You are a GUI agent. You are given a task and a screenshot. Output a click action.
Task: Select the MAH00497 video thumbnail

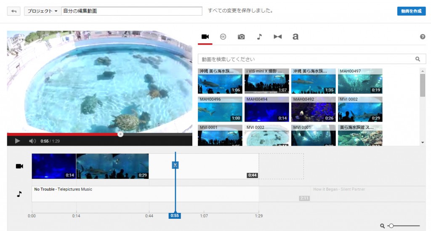360,81
